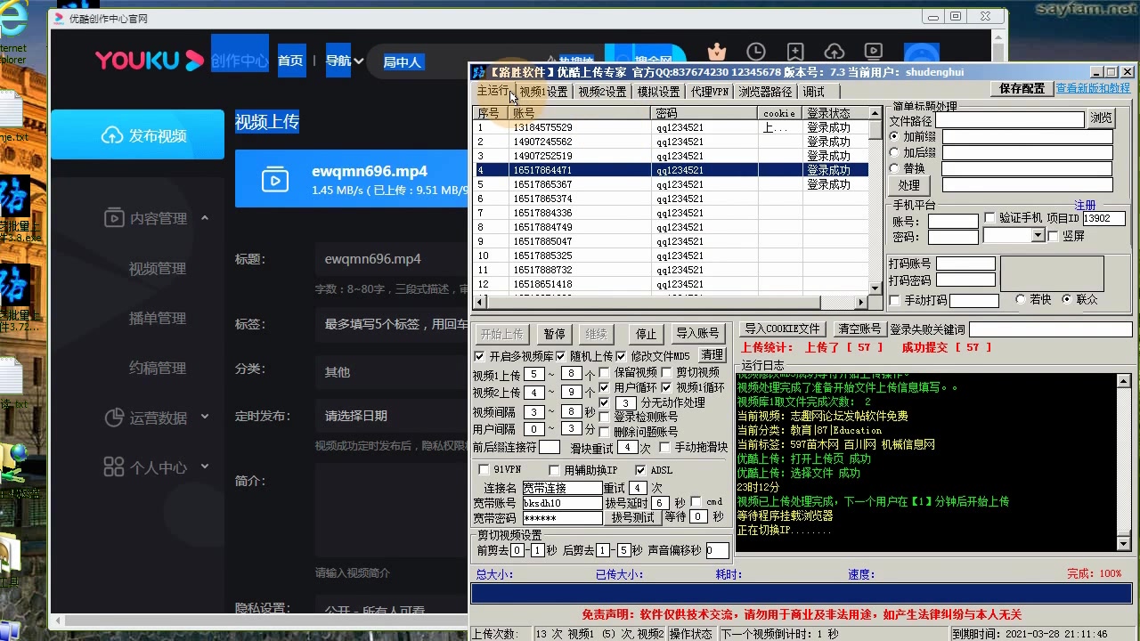Image resolution: width=1140 pixels, height=641 pixels.
Task: Click the 路胜软件 title bar app icon
Action: click(x=478, y=72)
